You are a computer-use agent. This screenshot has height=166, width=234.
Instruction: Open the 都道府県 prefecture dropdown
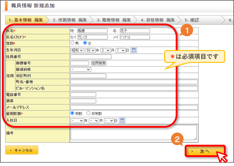(x=81, y=69)
